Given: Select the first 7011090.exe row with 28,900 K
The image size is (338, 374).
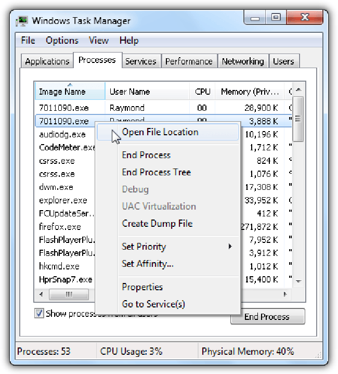Looking at the screenshot, I should click(x=163, y=108).
